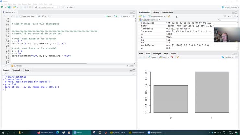Open the Project (None) menu
Screen dimensions: 240x135
click(x=230, y=7)
